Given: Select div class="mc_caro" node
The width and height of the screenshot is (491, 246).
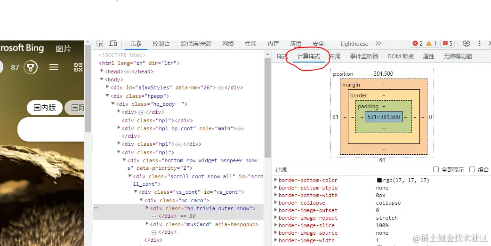Looking at the screenshot, I should (177, 200).
